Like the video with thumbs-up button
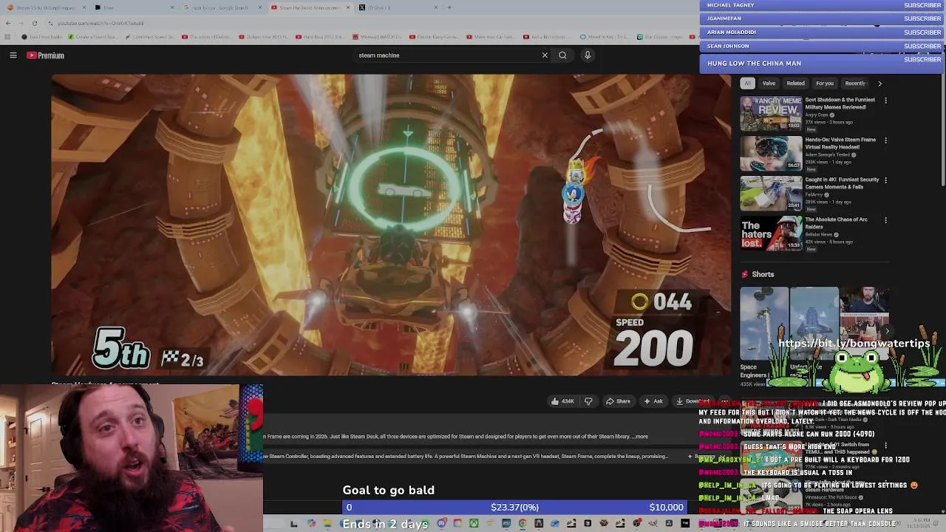The height and width of the screenshot is (532, 946). coord(562,401)
